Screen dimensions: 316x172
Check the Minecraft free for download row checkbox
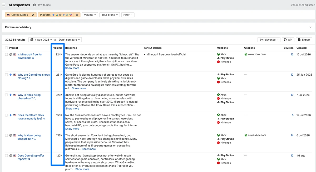coord(6,55)
